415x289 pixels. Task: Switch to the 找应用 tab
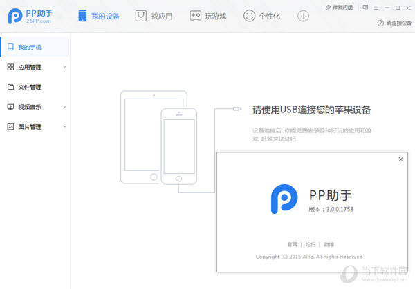tap(154, 16)
